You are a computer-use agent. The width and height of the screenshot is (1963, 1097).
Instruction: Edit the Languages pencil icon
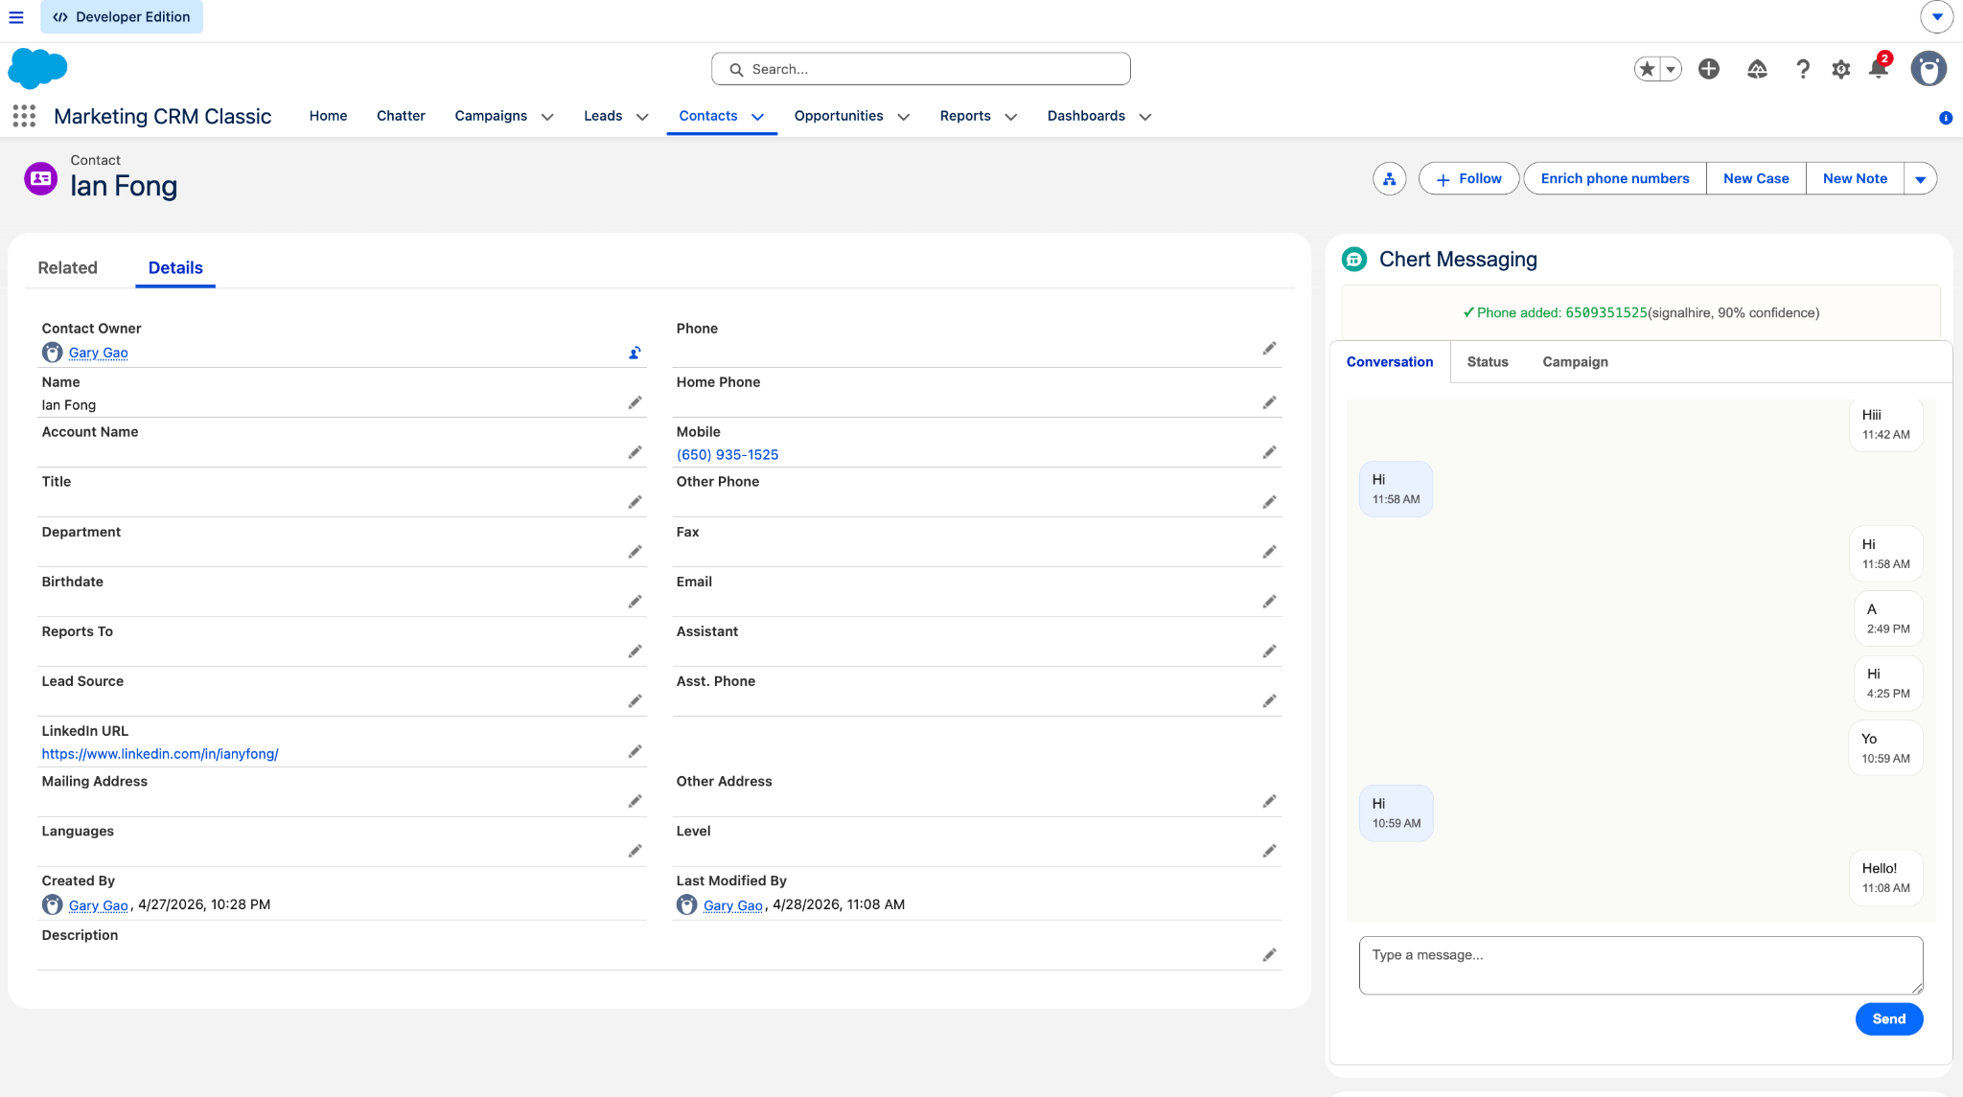coord(635,852)
